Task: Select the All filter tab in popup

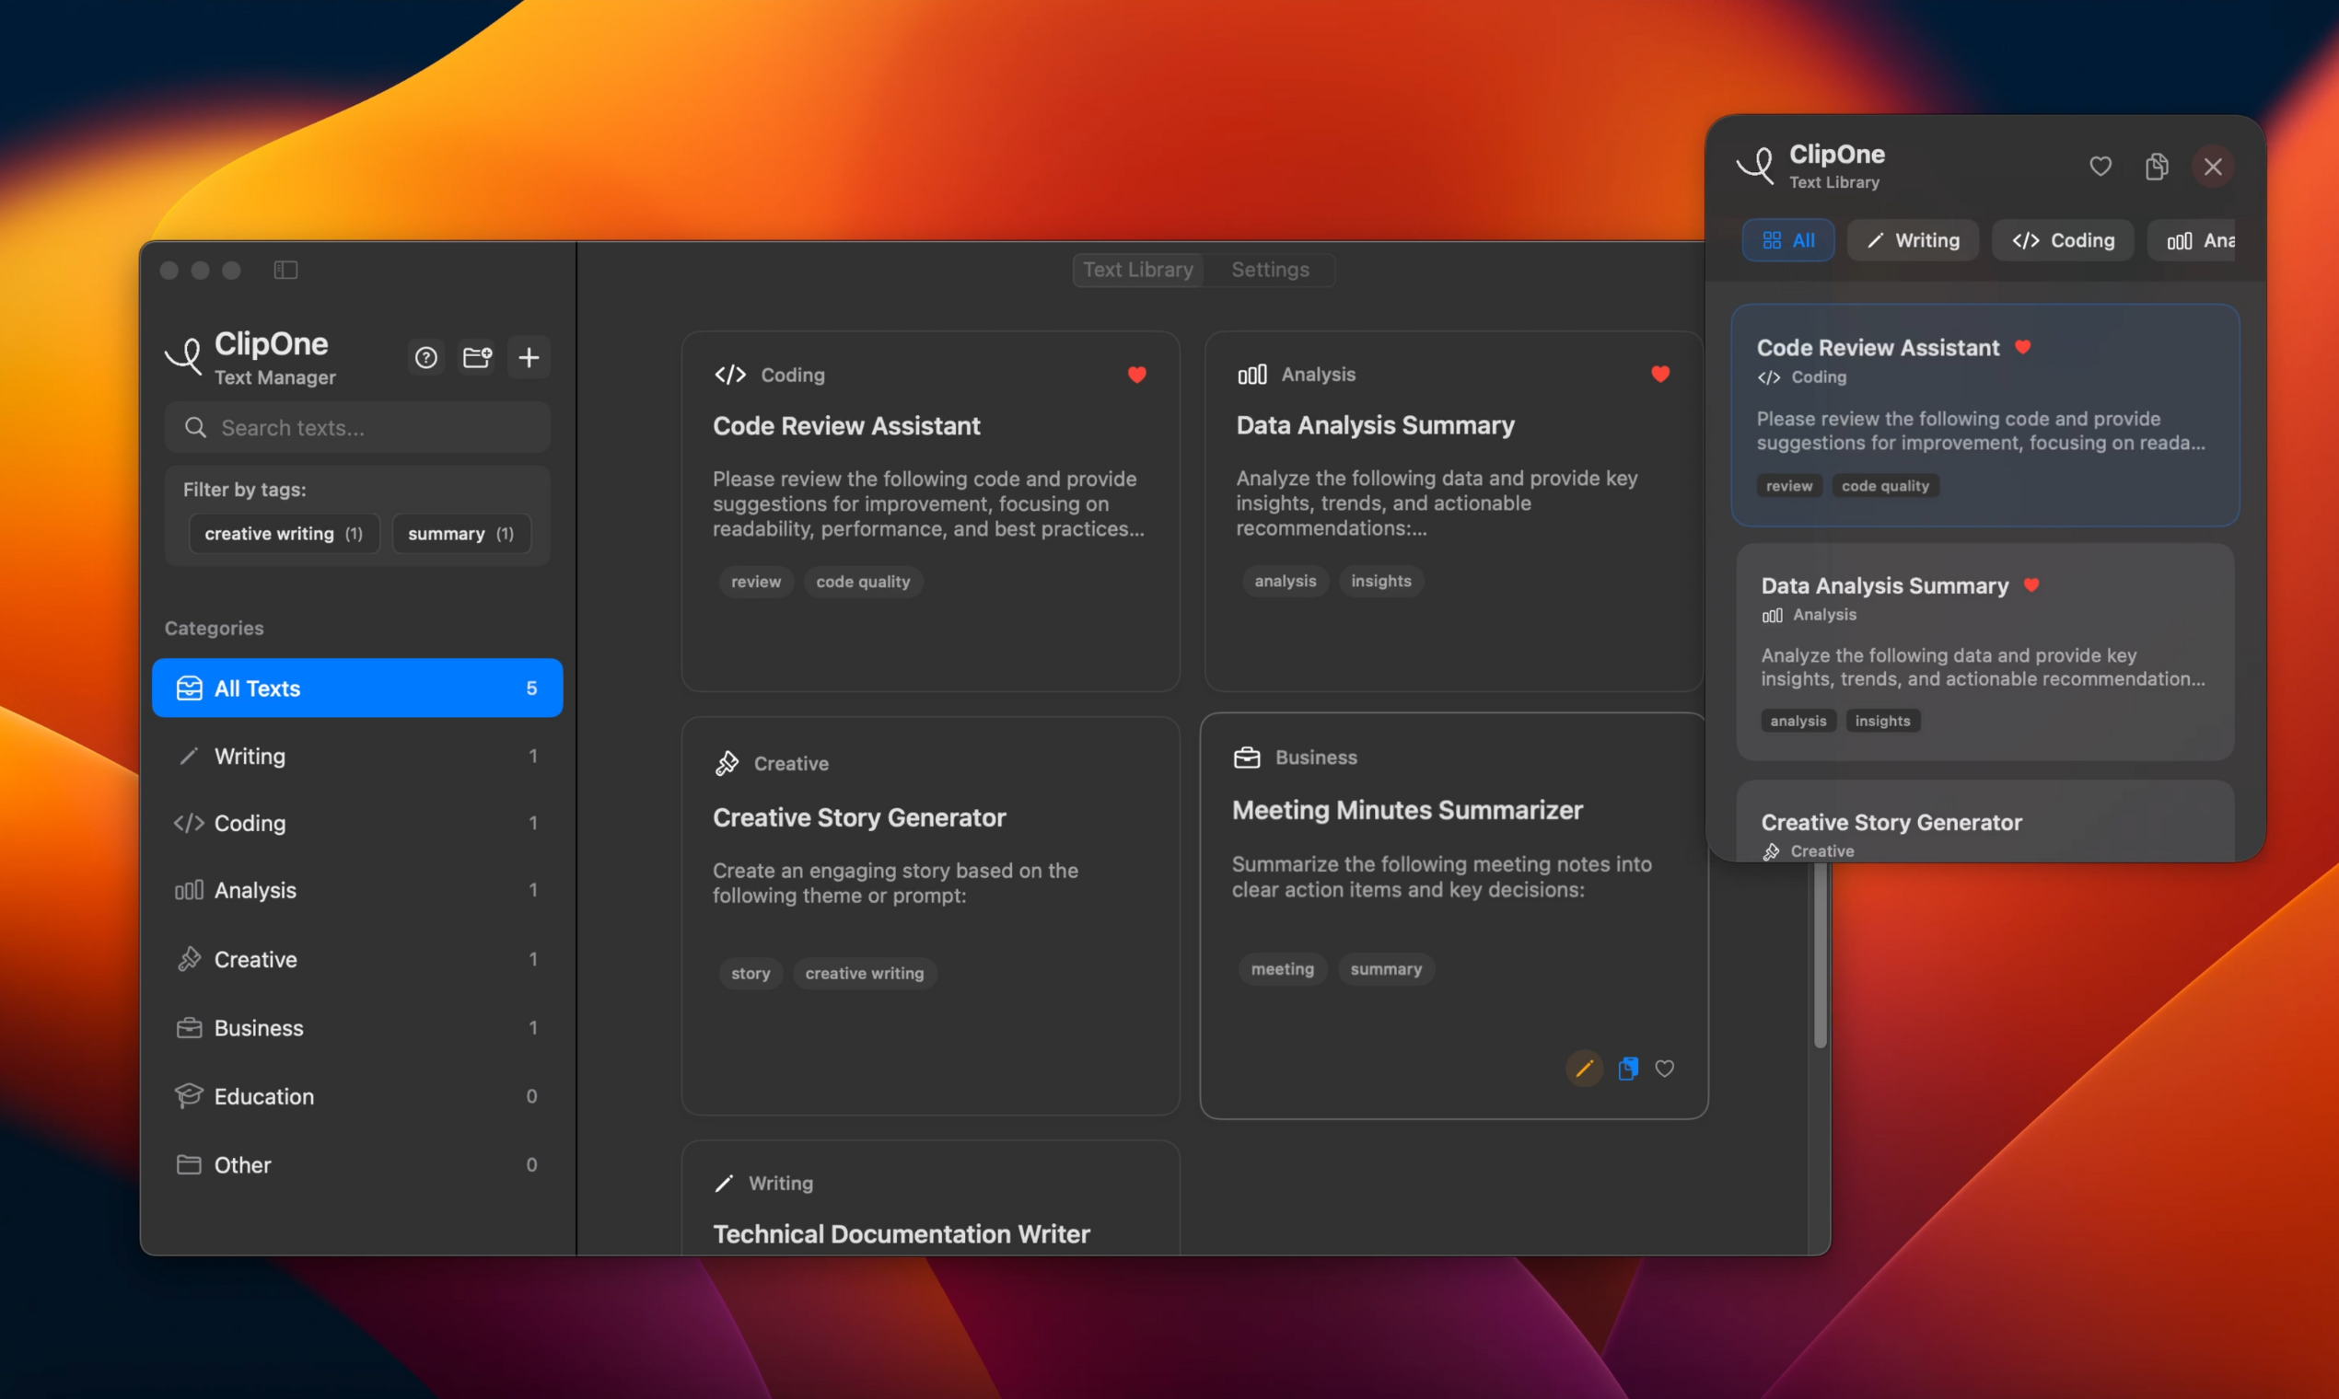Action: [1788, 240]
